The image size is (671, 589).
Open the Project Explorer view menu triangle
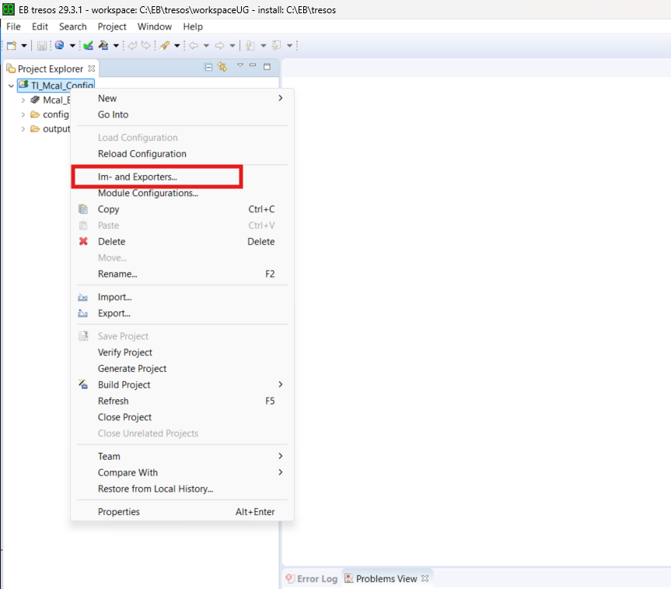click(240, 67)
